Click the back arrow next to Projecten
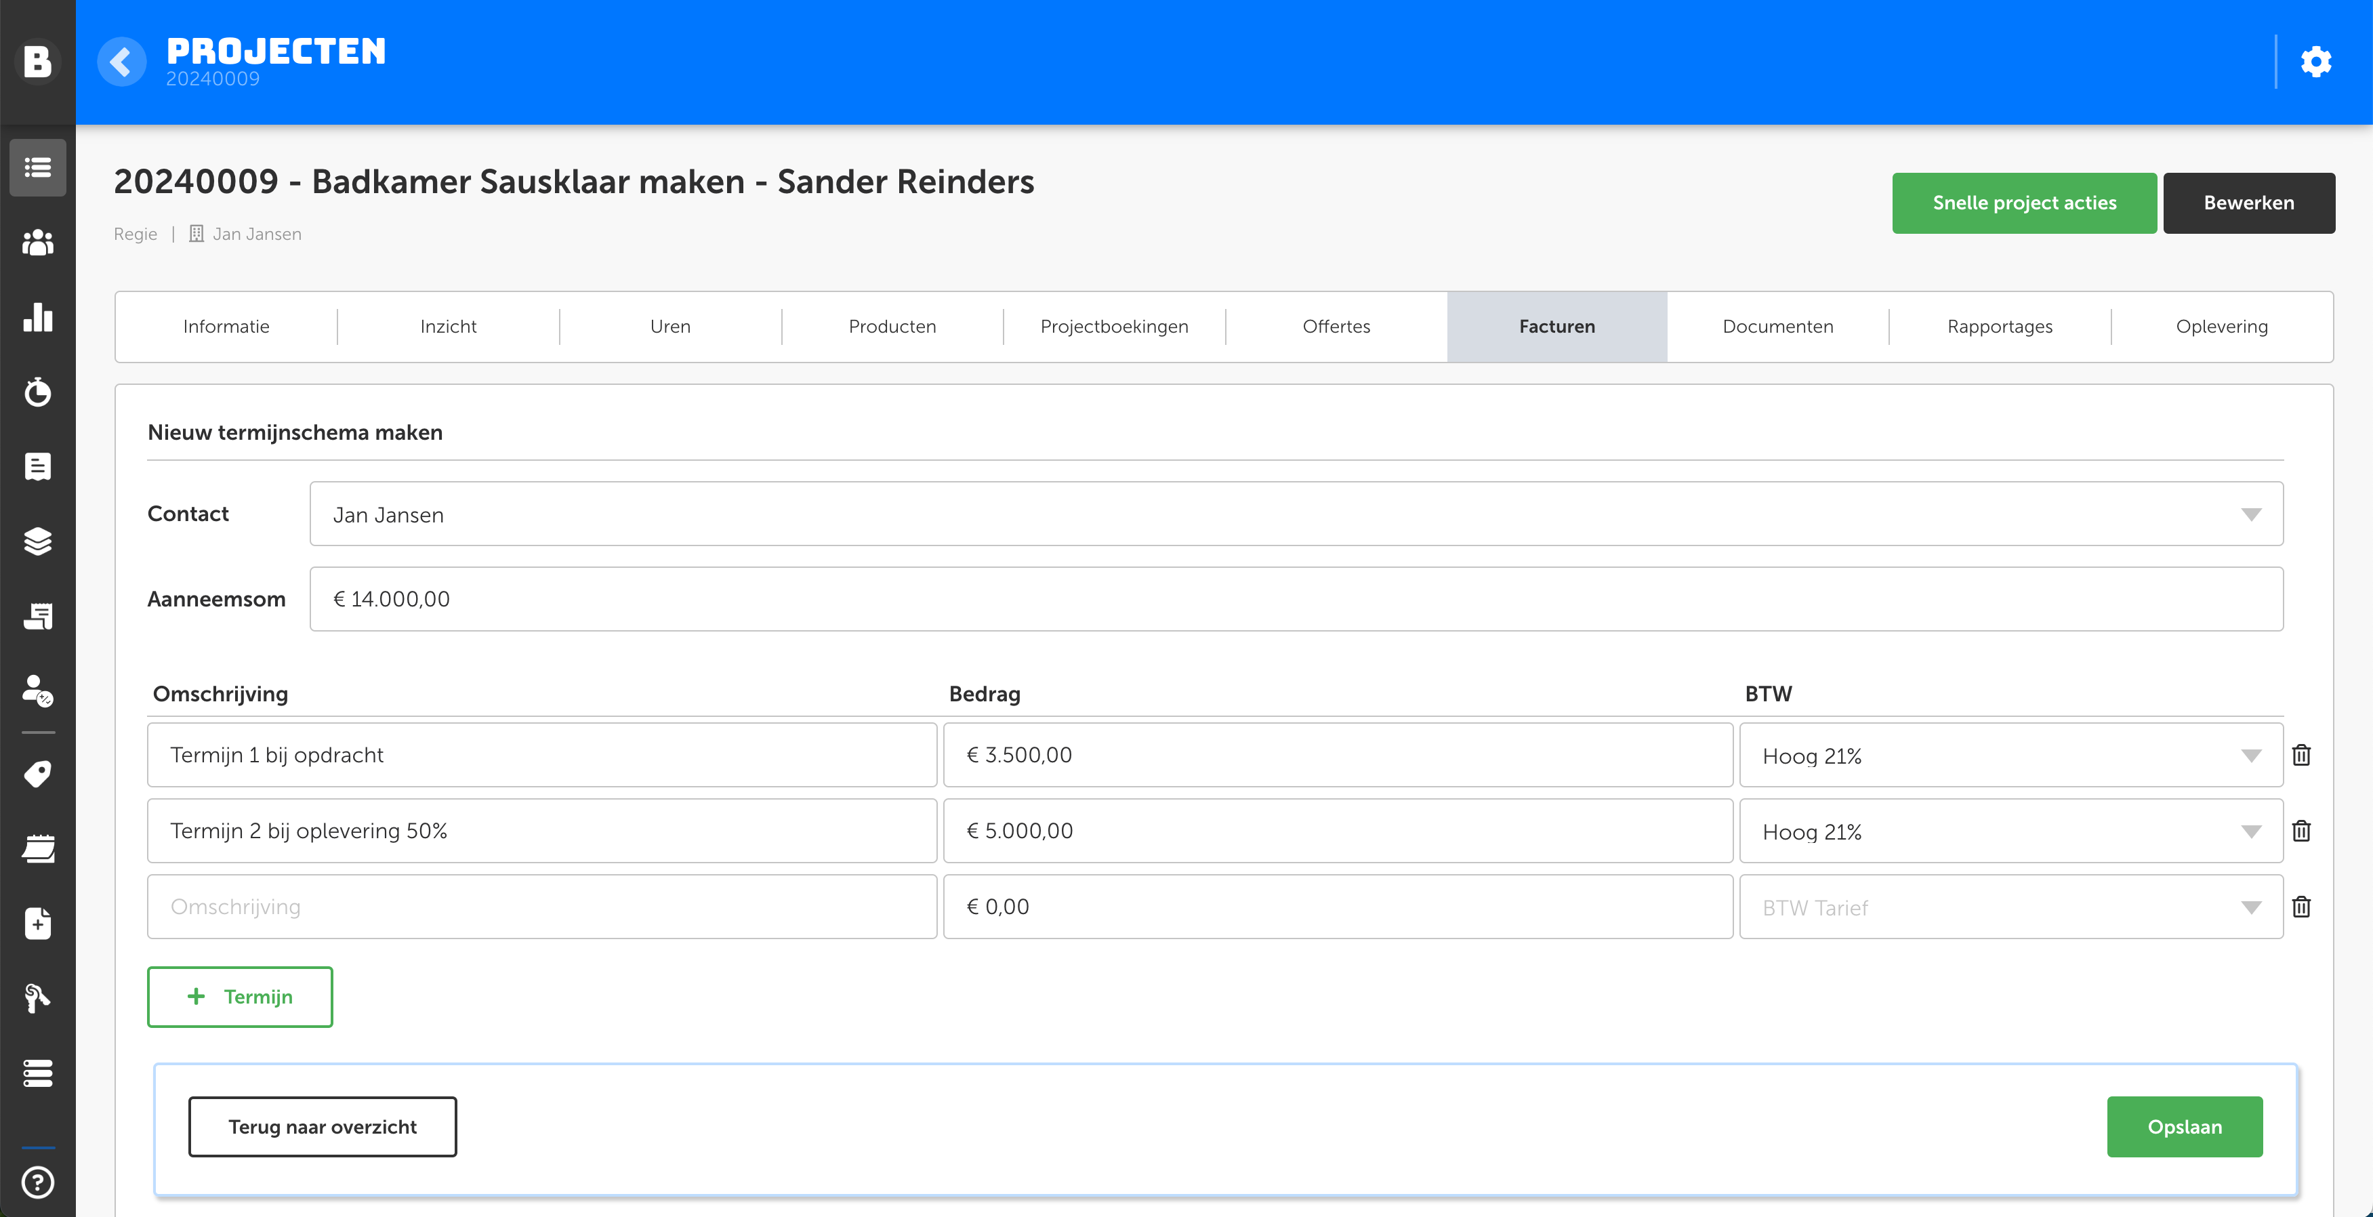2373x1217 pixels. [121, 62]
